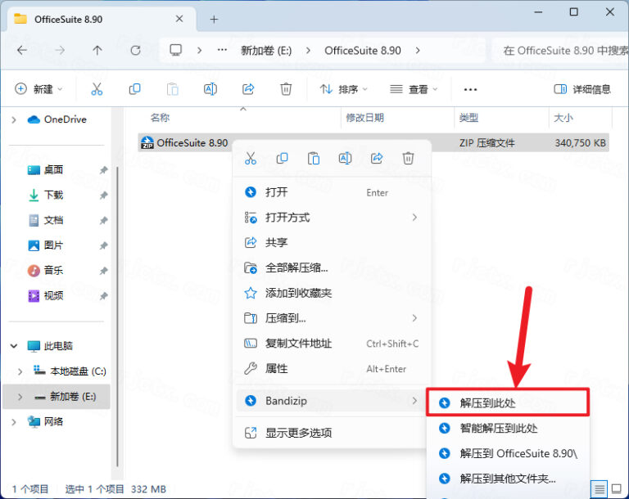Click the cut icon in context menu
The width and height of the screenshot is (629, 499).
click(251, 159)
